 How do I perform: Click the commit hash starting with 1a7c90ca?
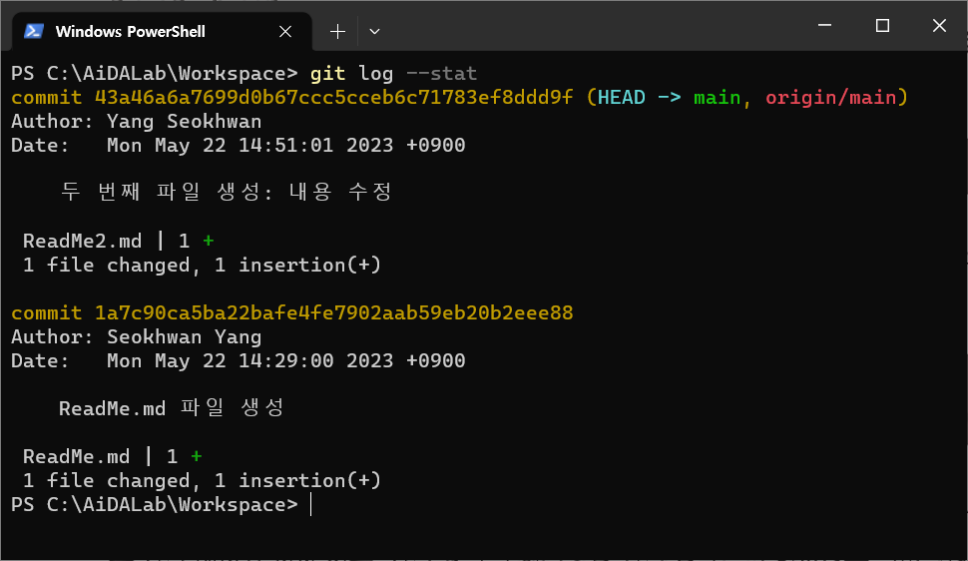click(334, 312)
